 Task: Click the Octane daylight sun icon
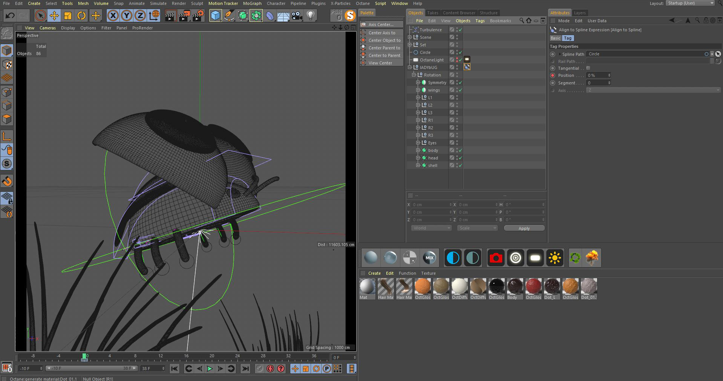tap(555, 258)
